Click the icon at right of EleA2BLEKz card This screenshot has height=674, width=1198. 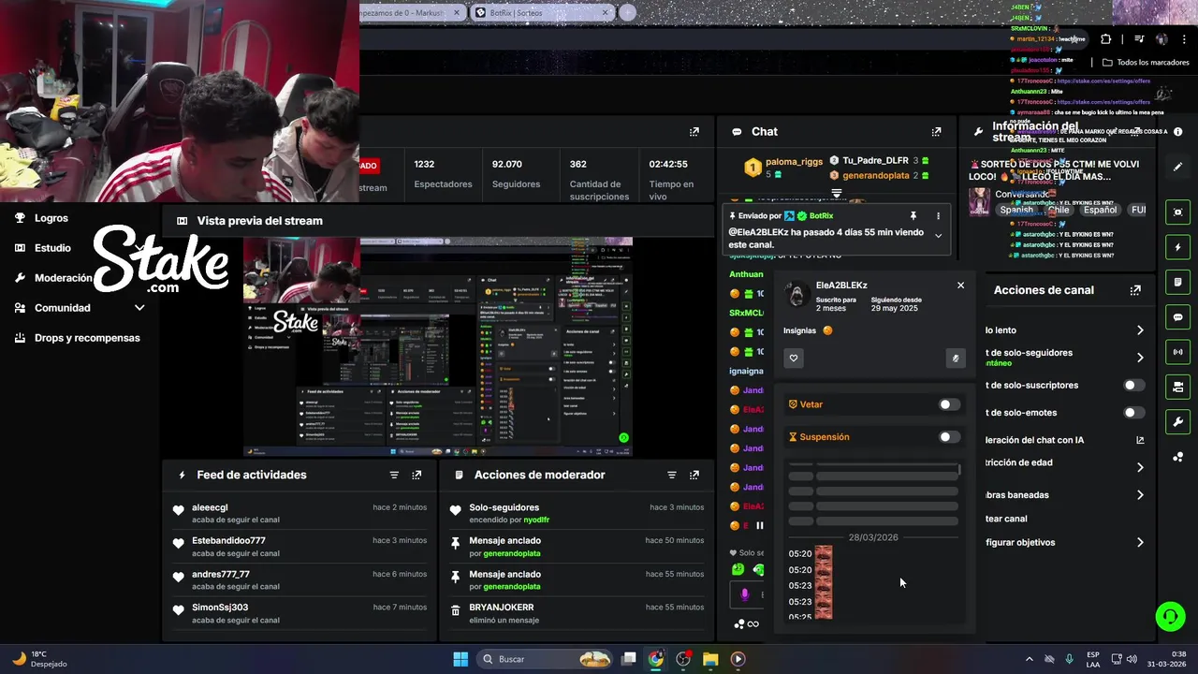[x=955, y=358]
